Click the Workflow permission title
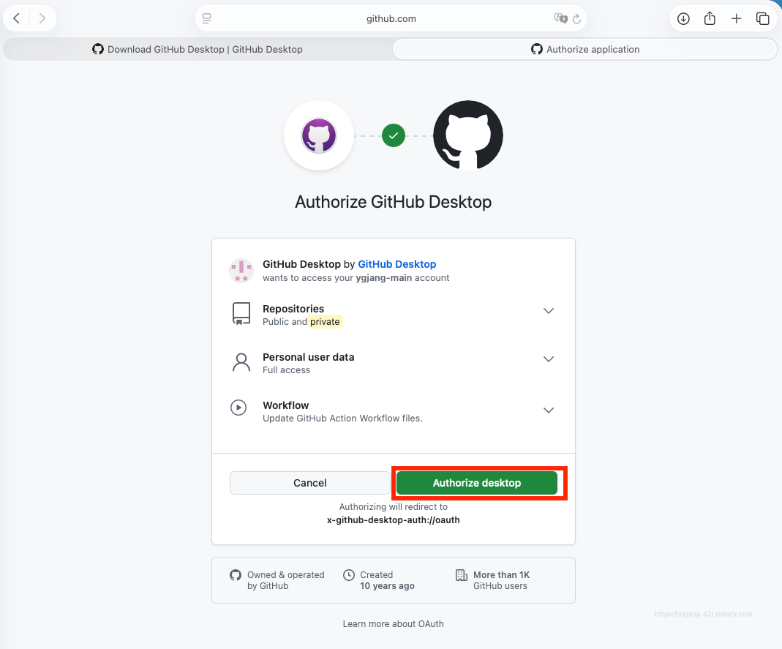This screenshot has width=782, height=649. (x=286, y=405)
